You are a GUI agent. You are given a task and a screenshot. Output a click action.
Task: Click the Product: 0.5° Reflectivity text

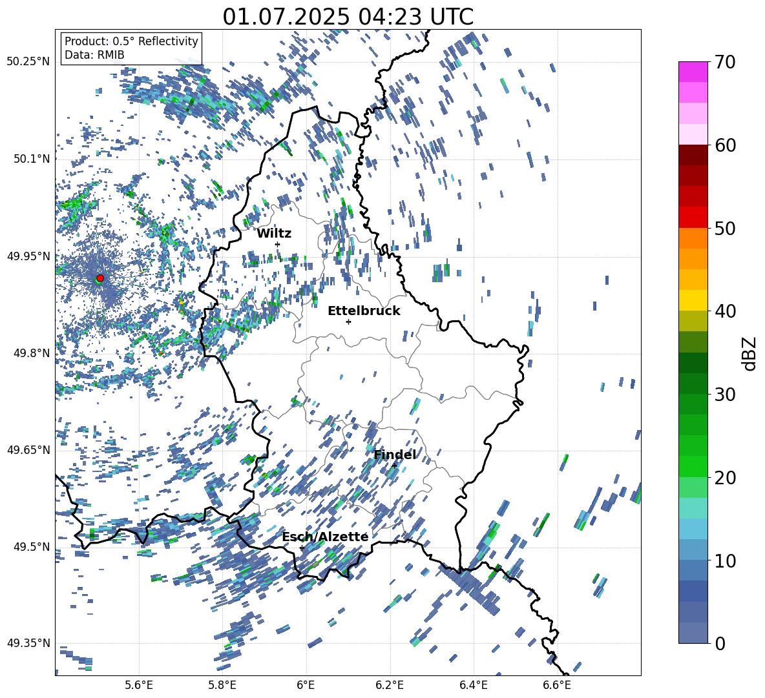point(131,41)
